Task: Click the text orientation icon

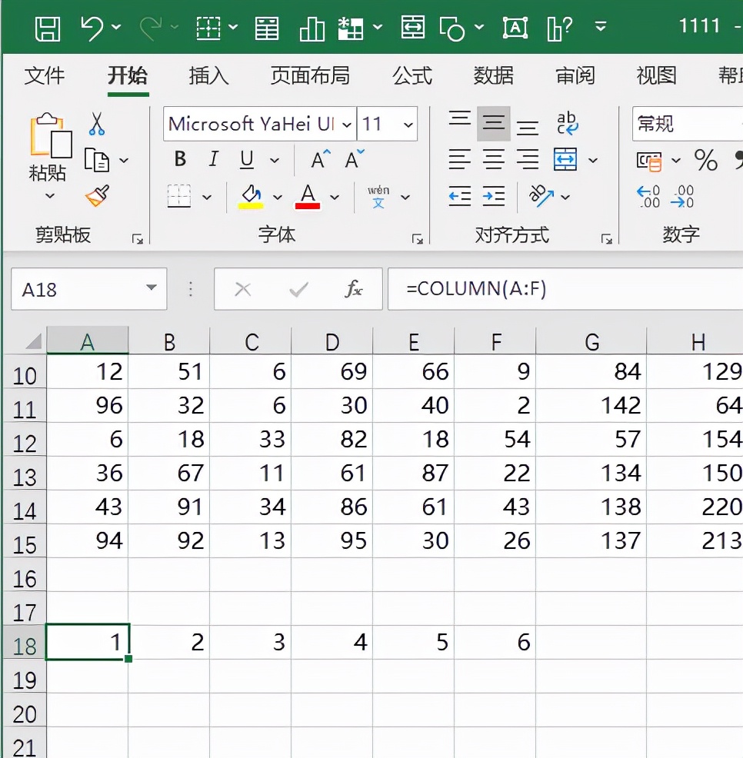Action: click(541, 196)
